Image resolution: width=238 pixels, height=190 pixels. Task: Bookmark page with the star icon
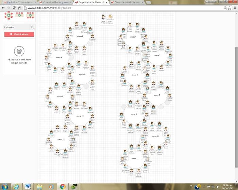228,7
